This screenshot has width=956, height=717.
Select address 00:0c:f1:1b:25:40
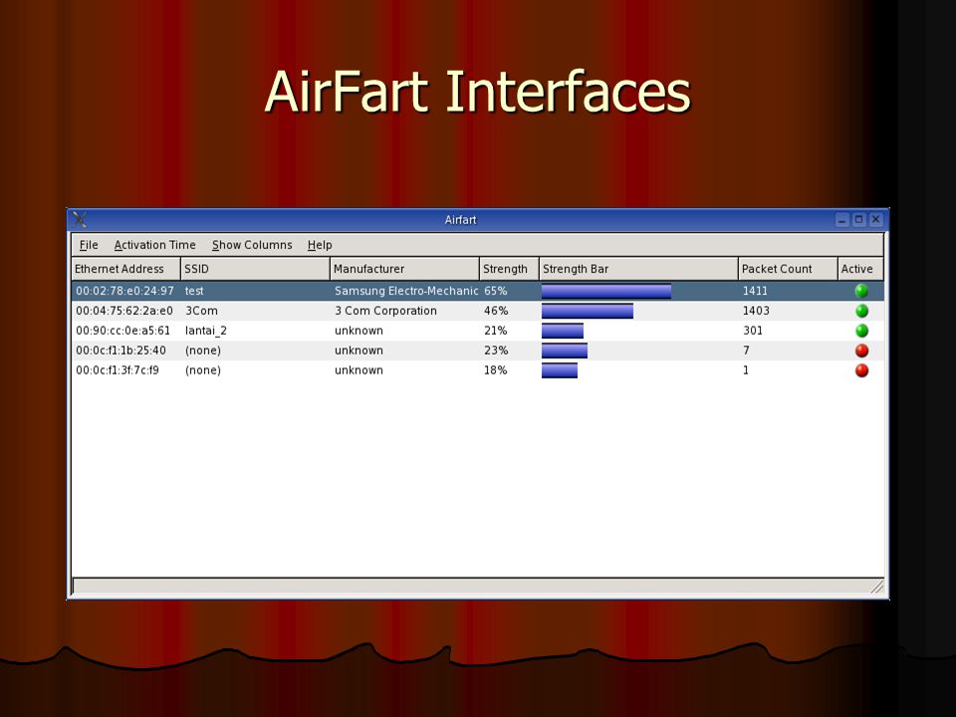120,351
